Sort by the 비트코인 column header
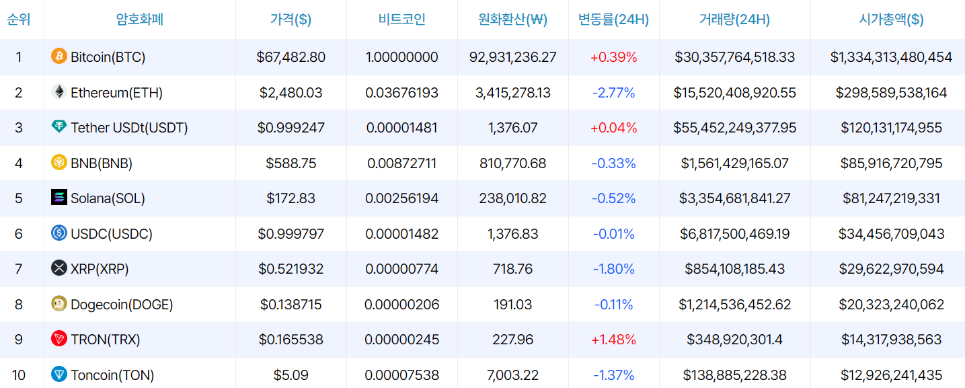The height and width of the screenshot is (388, 965). coord(401,20)
